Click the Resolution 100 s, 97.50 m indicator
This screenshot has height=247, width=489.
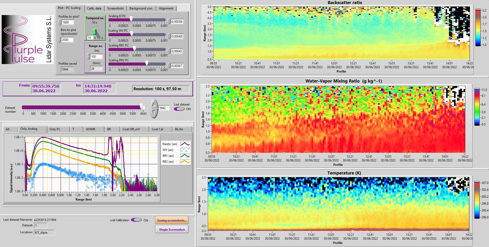tap(161, 89)
